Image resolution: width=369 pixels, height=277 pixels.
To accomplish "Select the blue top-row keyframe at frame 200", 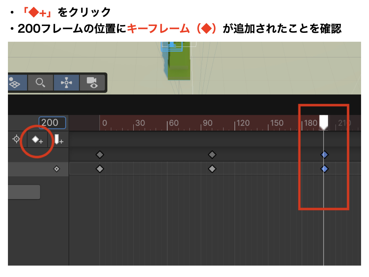I will [x=324, y=155].
